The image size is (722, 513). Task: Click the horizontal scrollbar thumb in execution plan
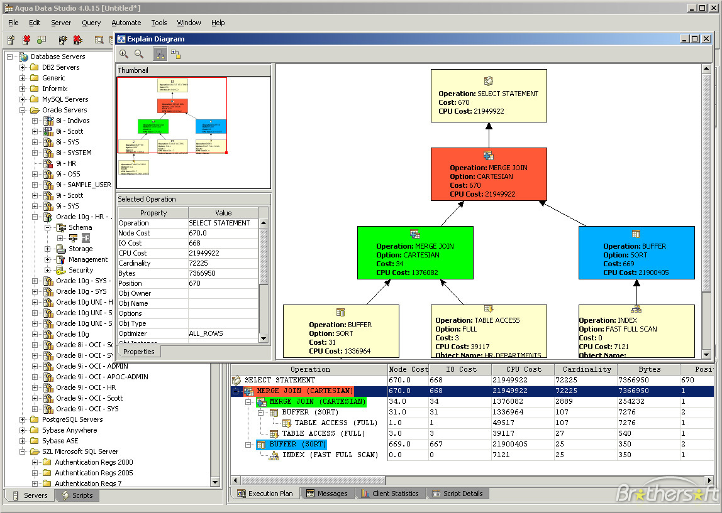point(313,480)
